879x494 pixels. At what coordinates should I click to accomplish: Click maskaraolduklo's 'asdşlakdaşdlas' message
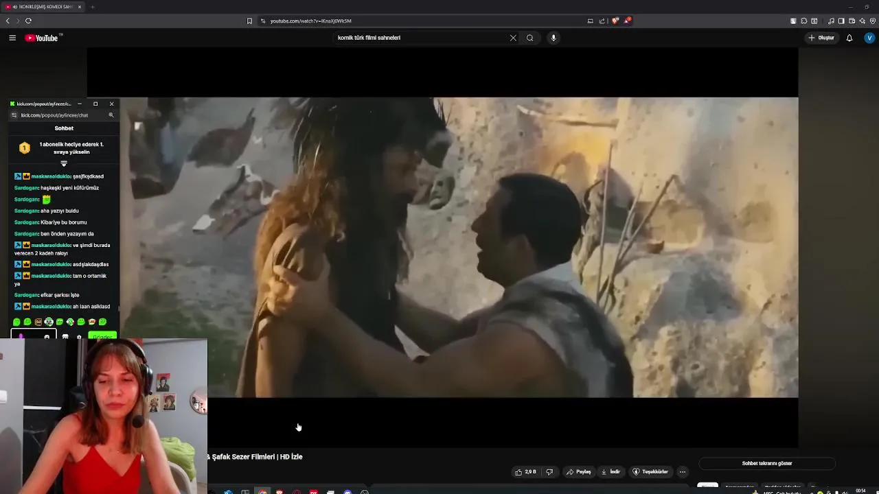pos(91,264)
